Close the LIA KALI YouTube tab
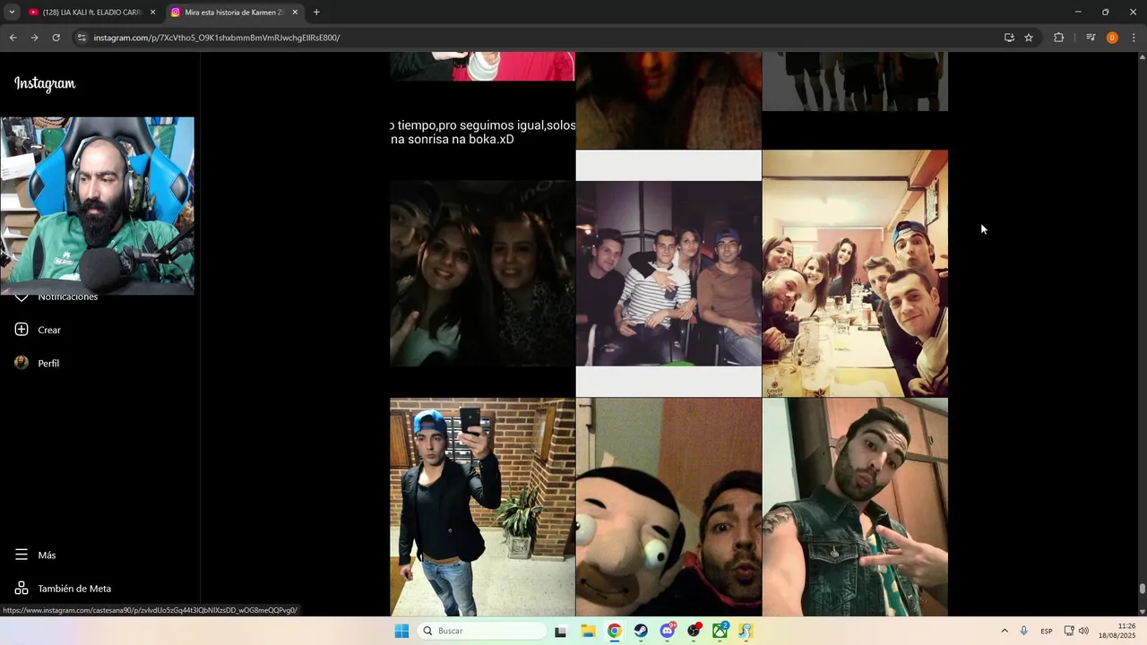 [152, 13]
